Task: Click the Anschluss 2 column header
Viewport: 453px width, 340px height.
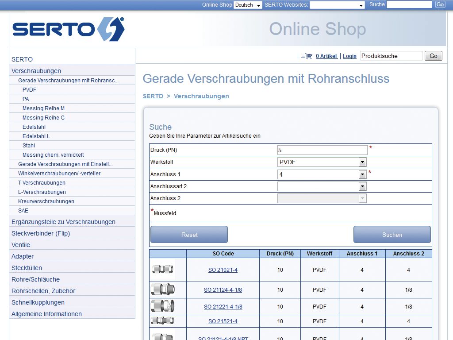Action: coord(408,254)
